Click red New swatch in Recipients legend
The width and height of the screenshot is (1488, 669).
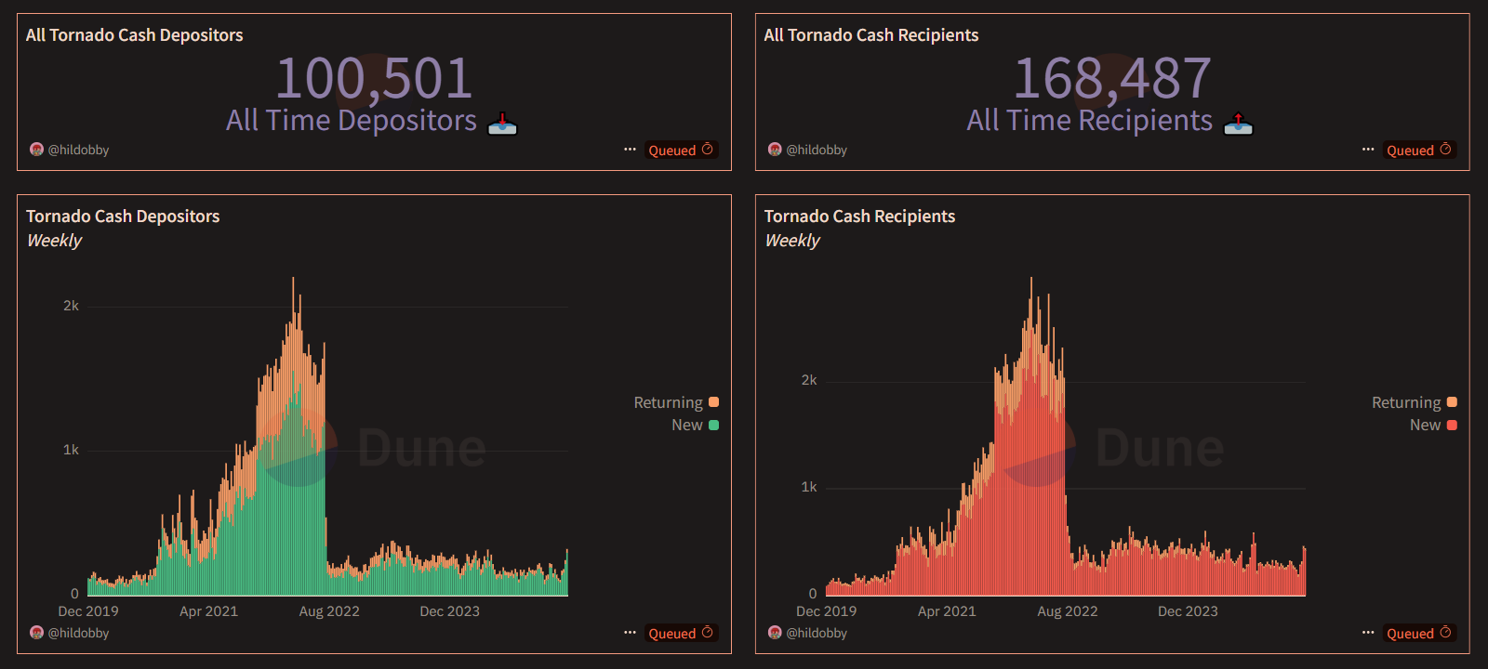pos(1452,426)
